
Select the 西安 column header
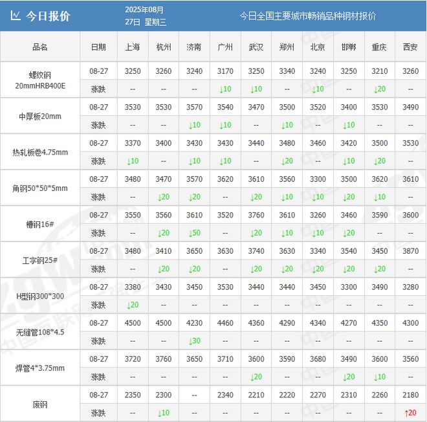[410, 47]
